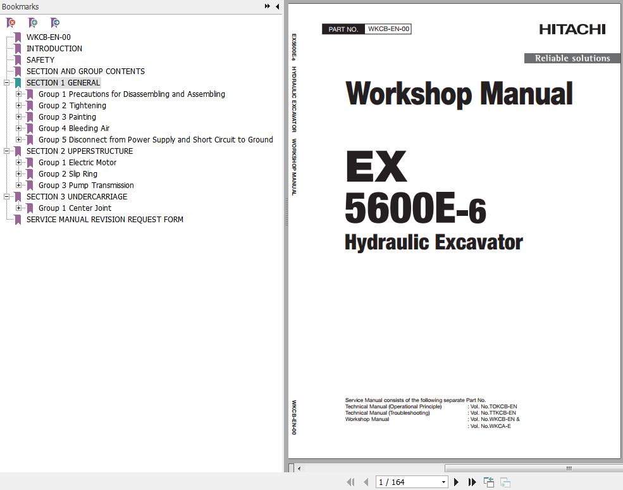Expand Group 5 Disconnect from Power Supply node
Screen dimensions: 623x490
18,140
